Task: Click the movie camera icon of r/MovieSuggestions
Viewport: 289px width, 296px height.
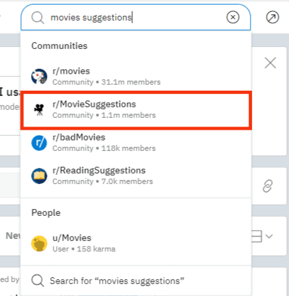Action: [39, 110]
